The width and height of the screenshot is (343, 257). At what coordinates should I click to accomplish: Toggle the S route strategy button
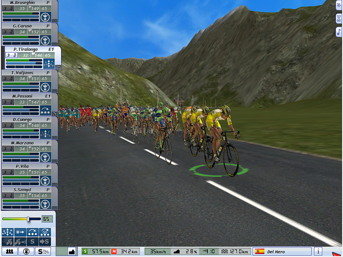point(43,251)
